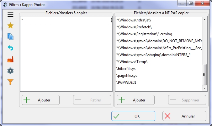Select \hiberfil.sys entry
The width and height of the screenshot is (212, 126).
[x=159, y=69]
